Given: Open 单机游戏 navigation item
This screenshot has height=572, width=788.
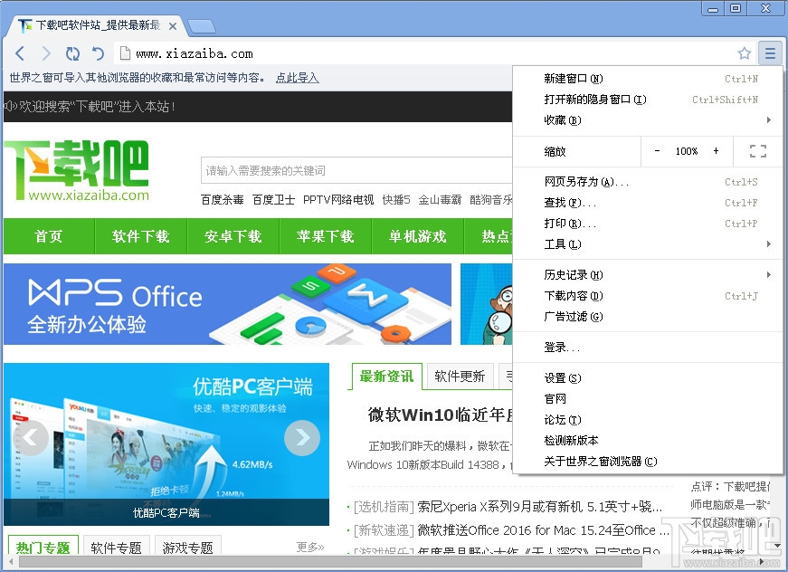Looking at the screenshot, I should coord(418,236).
